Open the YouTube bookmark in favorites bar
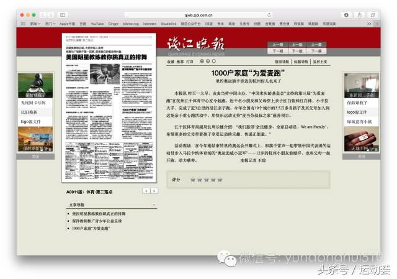This screenshot has width=397, height=279. coord(97,23)
